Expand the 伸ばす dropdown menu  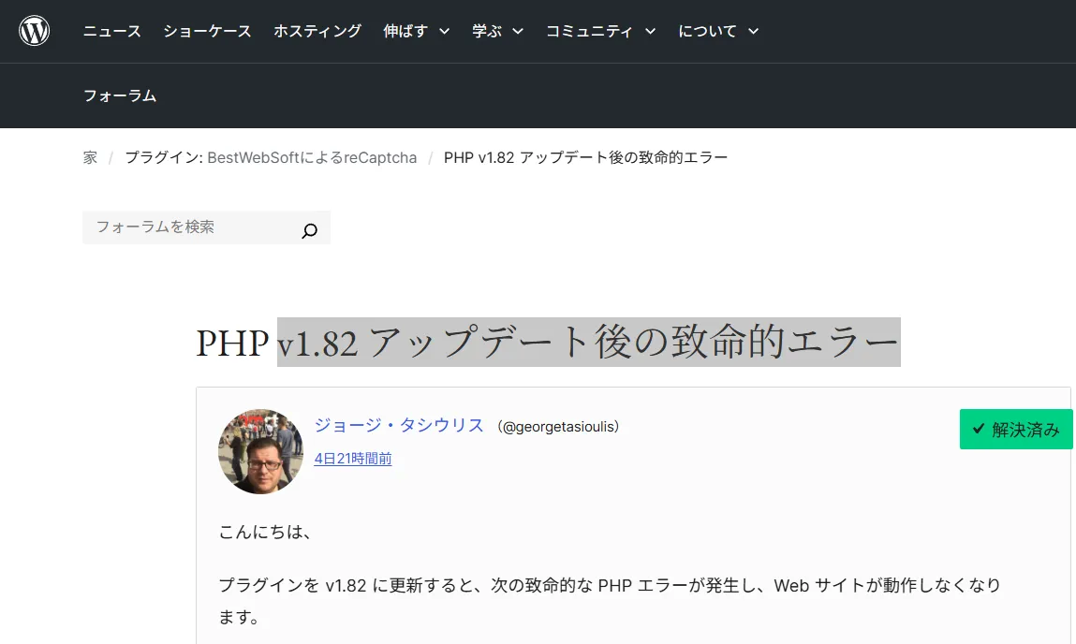point(417,31)
